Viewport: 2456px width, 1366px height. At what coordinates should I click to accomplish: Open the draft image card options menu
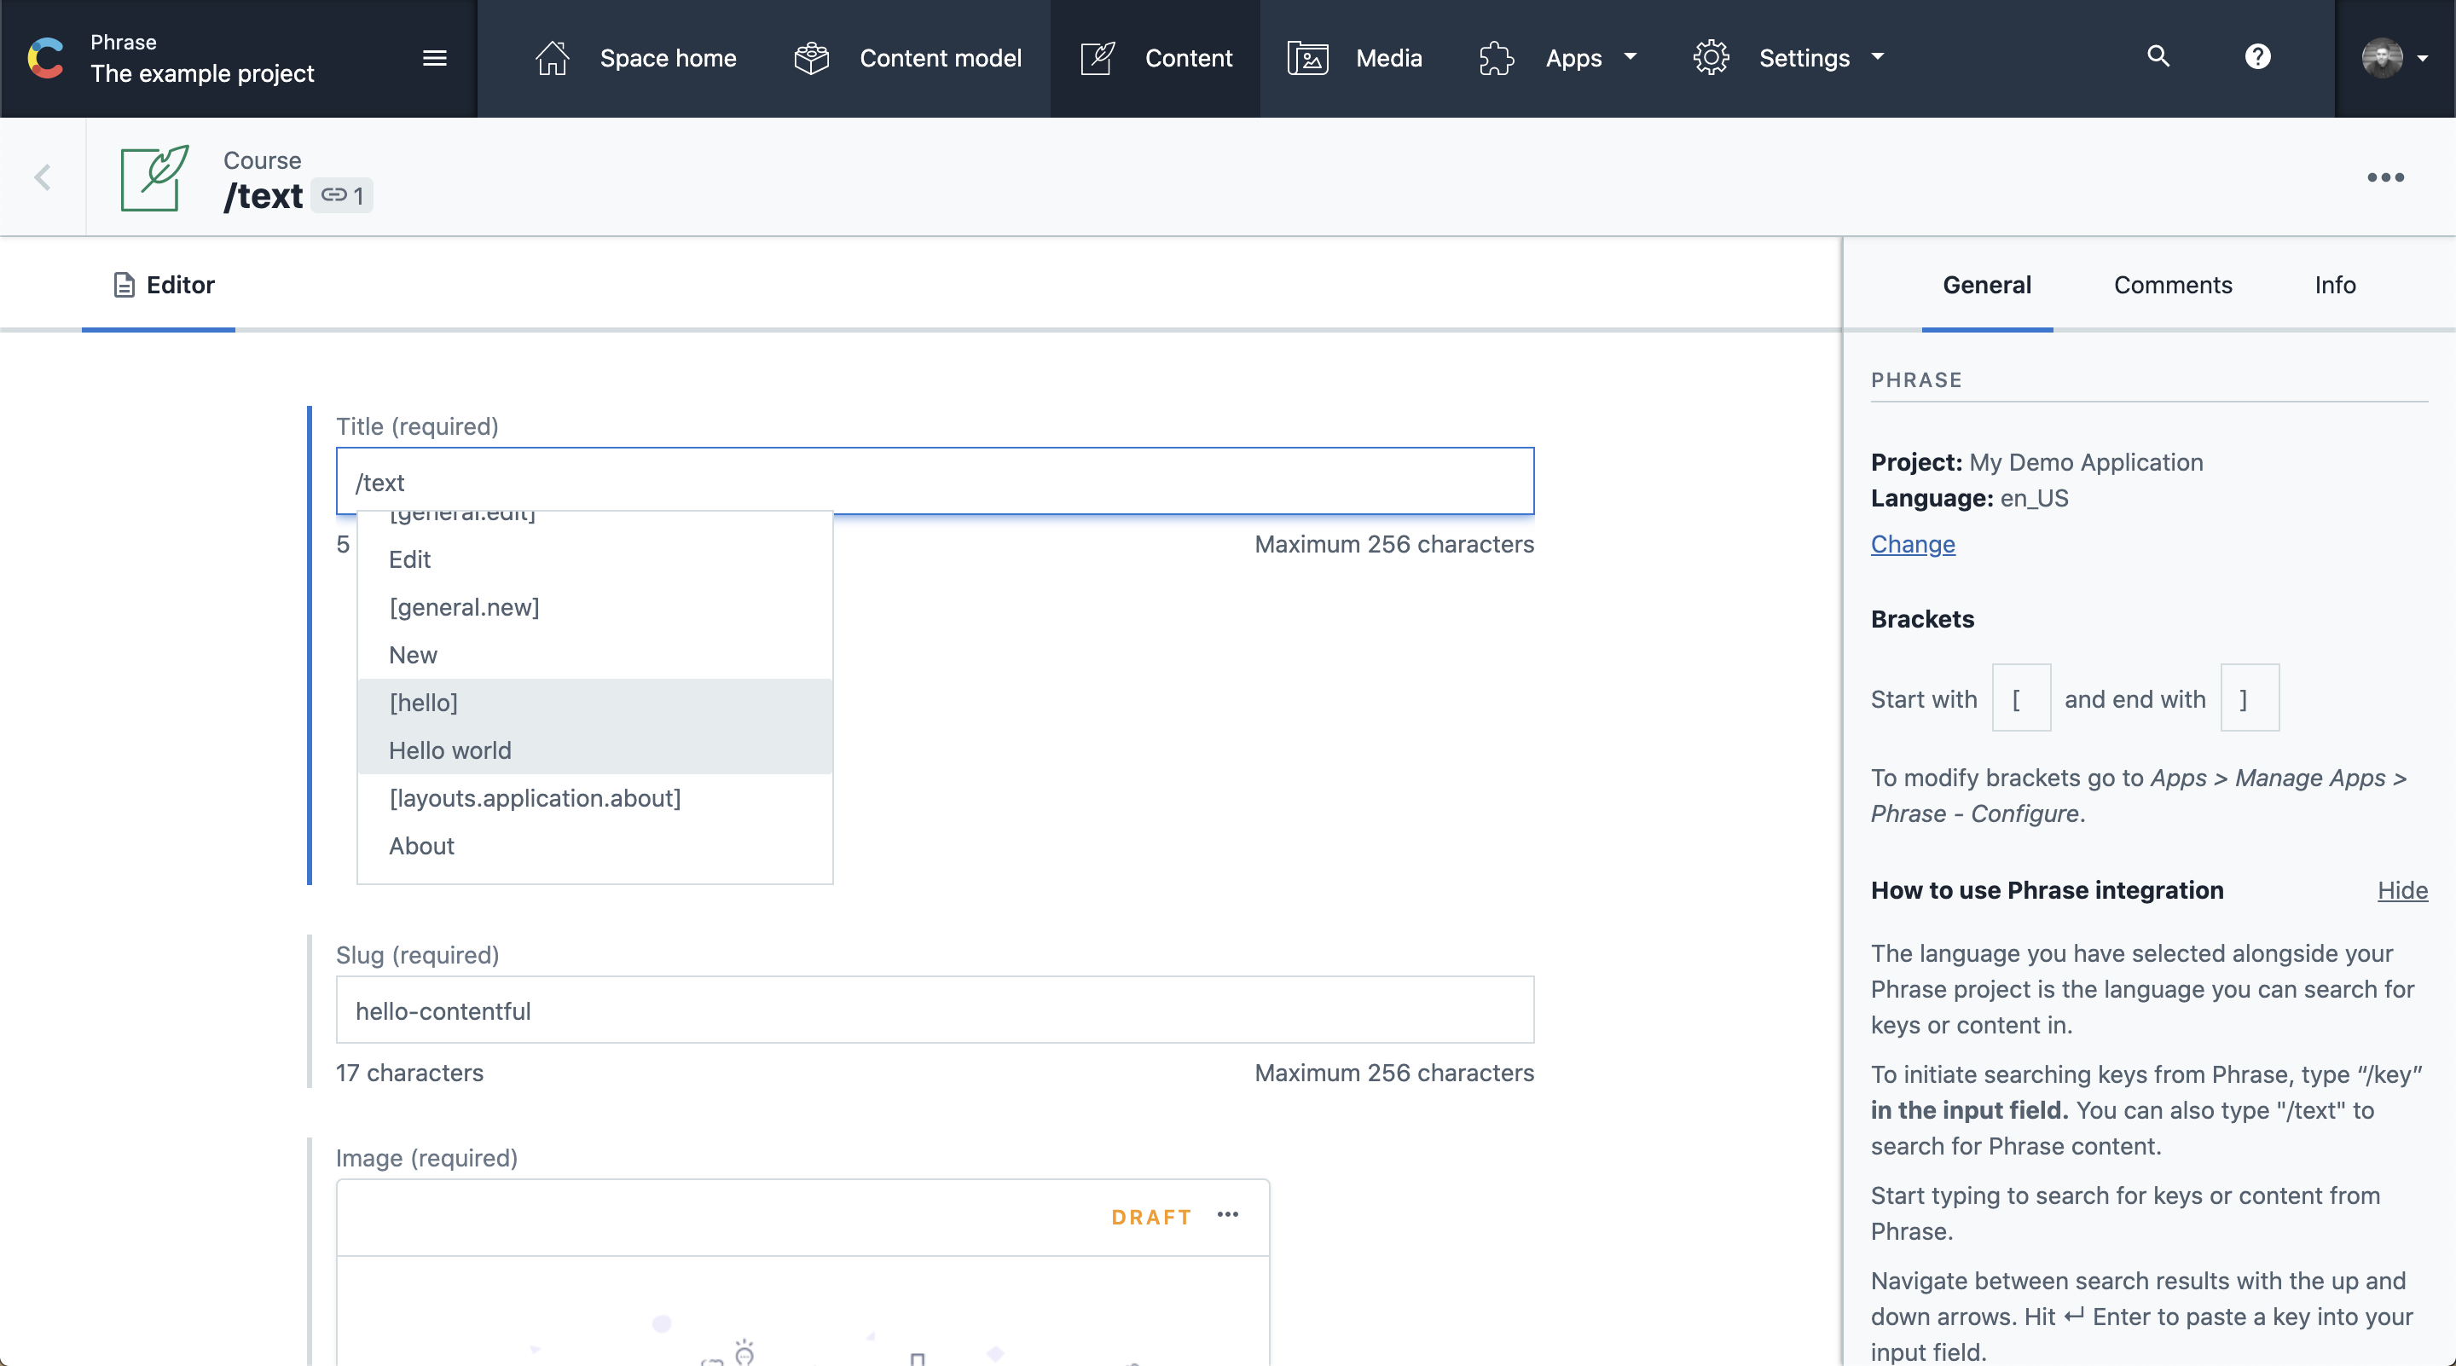pyautogui.click(x=1228, y=1214)
